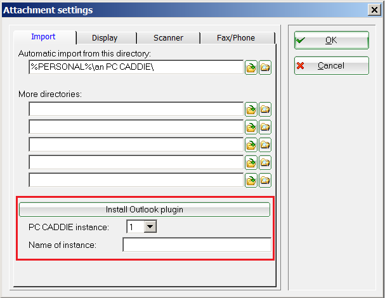Click select-folder icon for fifth More directories row
The image size is (385, 298).
pos(251,181)
